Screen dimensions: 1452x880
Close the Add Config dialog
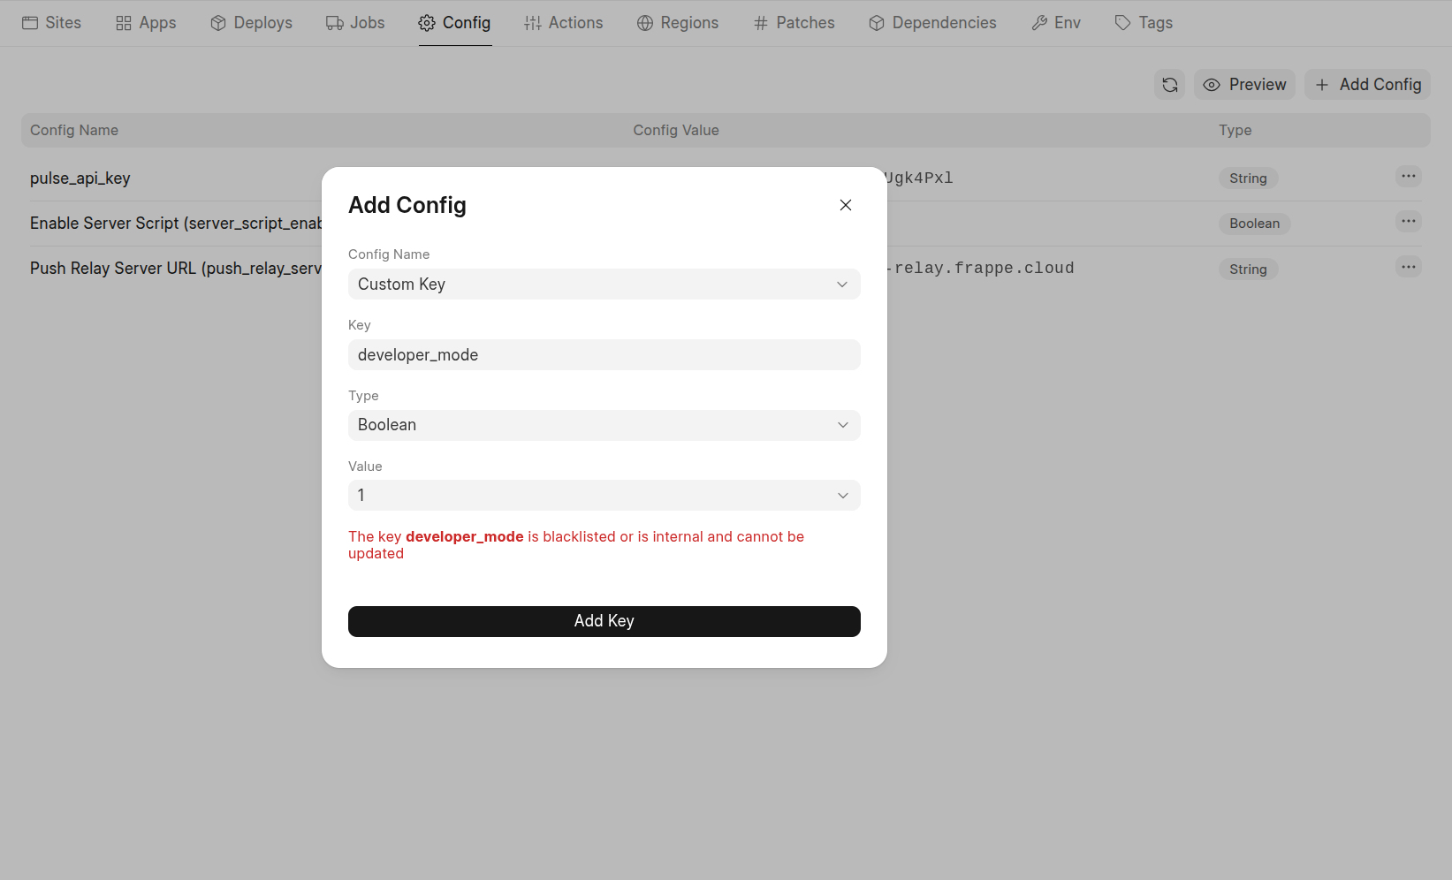(845, 204)
